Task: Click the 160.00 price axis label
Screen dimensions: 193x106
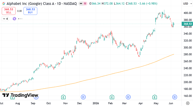Action: pos(187,96)
